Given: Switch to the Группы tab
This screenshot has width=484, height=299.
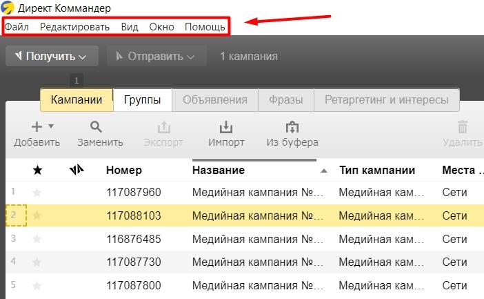Looking at the screenshot, I should [142, 100].
